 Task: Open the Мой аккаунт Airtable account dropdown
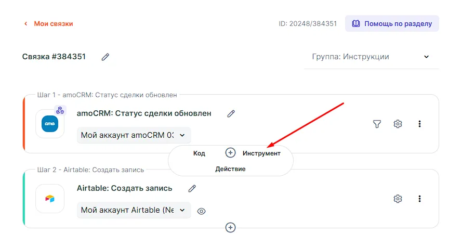(134, 210)
